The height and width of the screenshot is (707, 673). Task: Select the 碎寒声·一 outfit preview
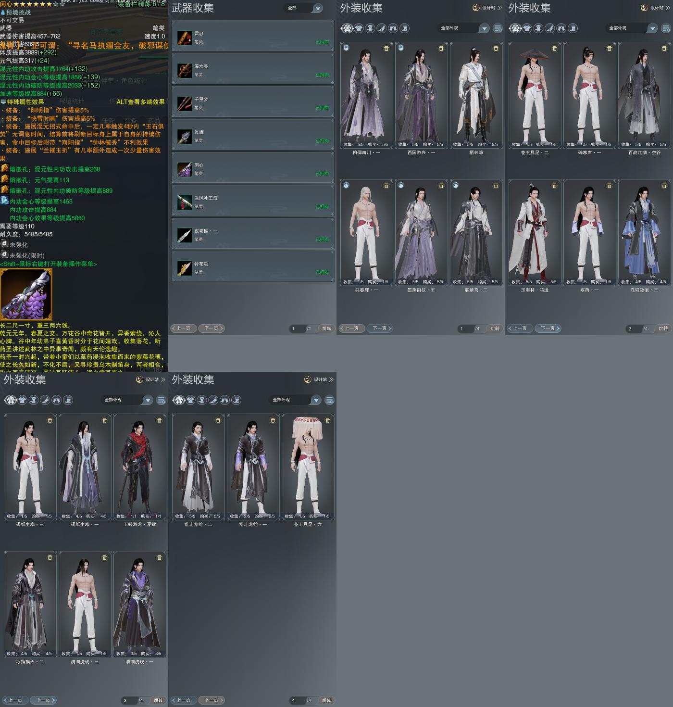click(x=590, y=95)
